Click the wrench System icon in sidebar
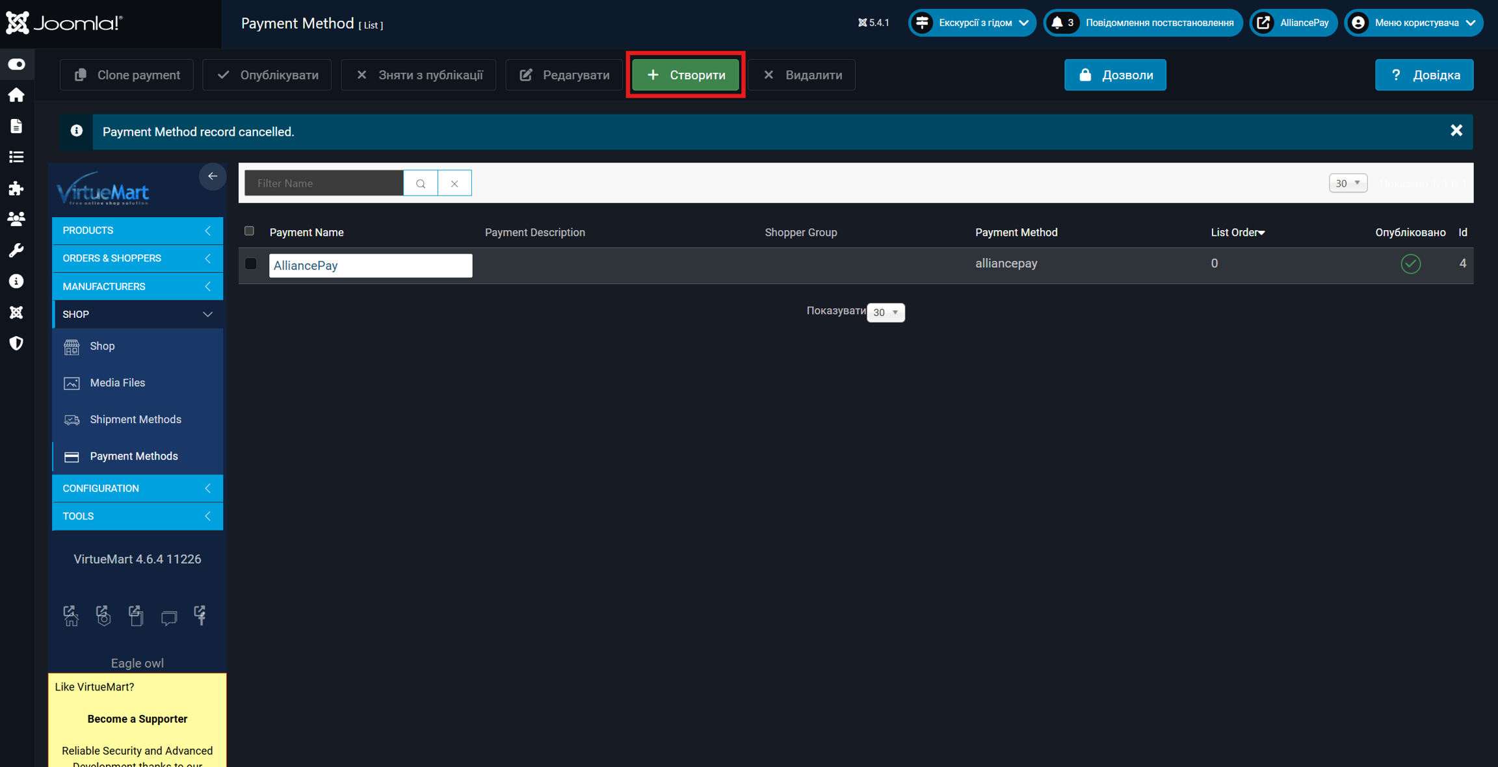 coord(16,250)
